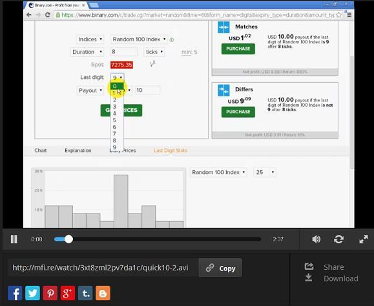Share on Facebook icon
This screenshot has width=374, height=306.
(x=15, y=293)
